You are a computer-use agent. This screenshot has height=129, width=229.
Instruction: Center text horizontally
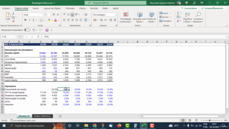[68, 20]
